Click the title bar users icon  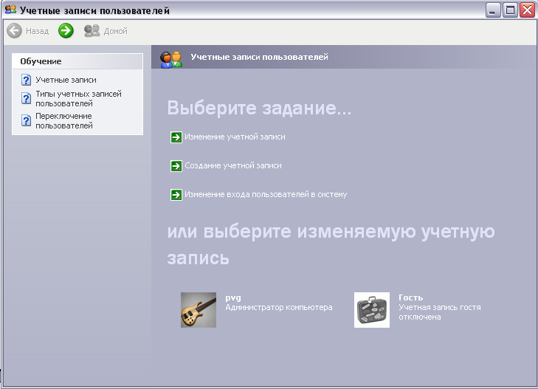pos(10,10)
